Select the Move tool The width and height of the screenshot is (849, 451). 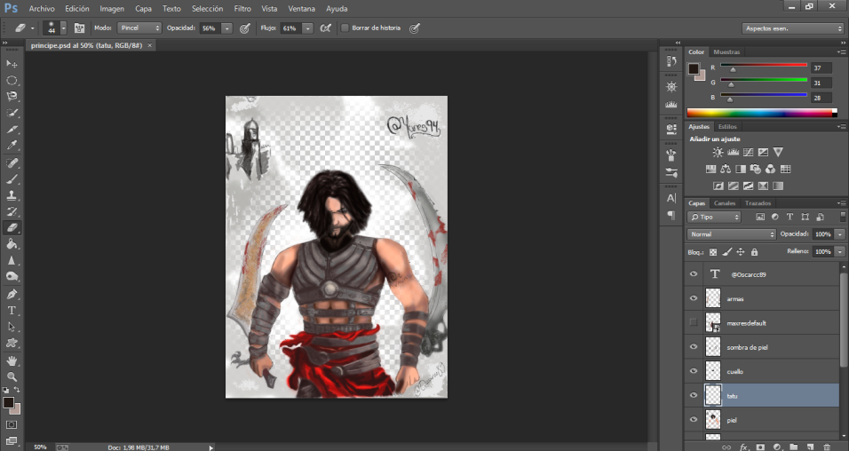[12, 64]
